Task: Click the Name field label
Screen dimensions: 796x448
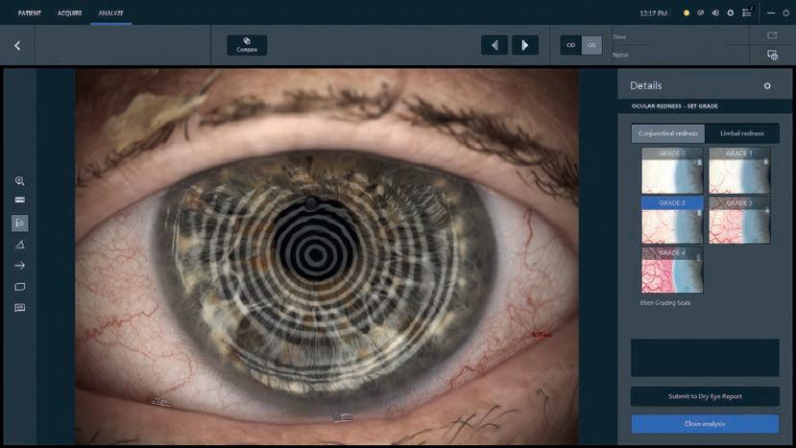Action: pyautogui.click(x=620, y=55)
